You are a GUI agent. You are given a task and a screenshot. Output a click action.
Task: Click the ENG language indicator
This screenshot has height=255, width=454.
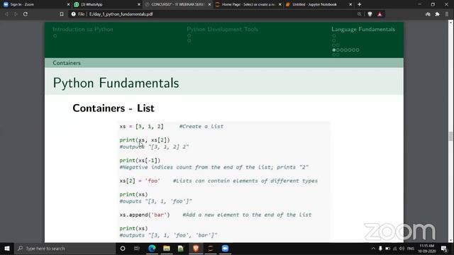(411, 249)
